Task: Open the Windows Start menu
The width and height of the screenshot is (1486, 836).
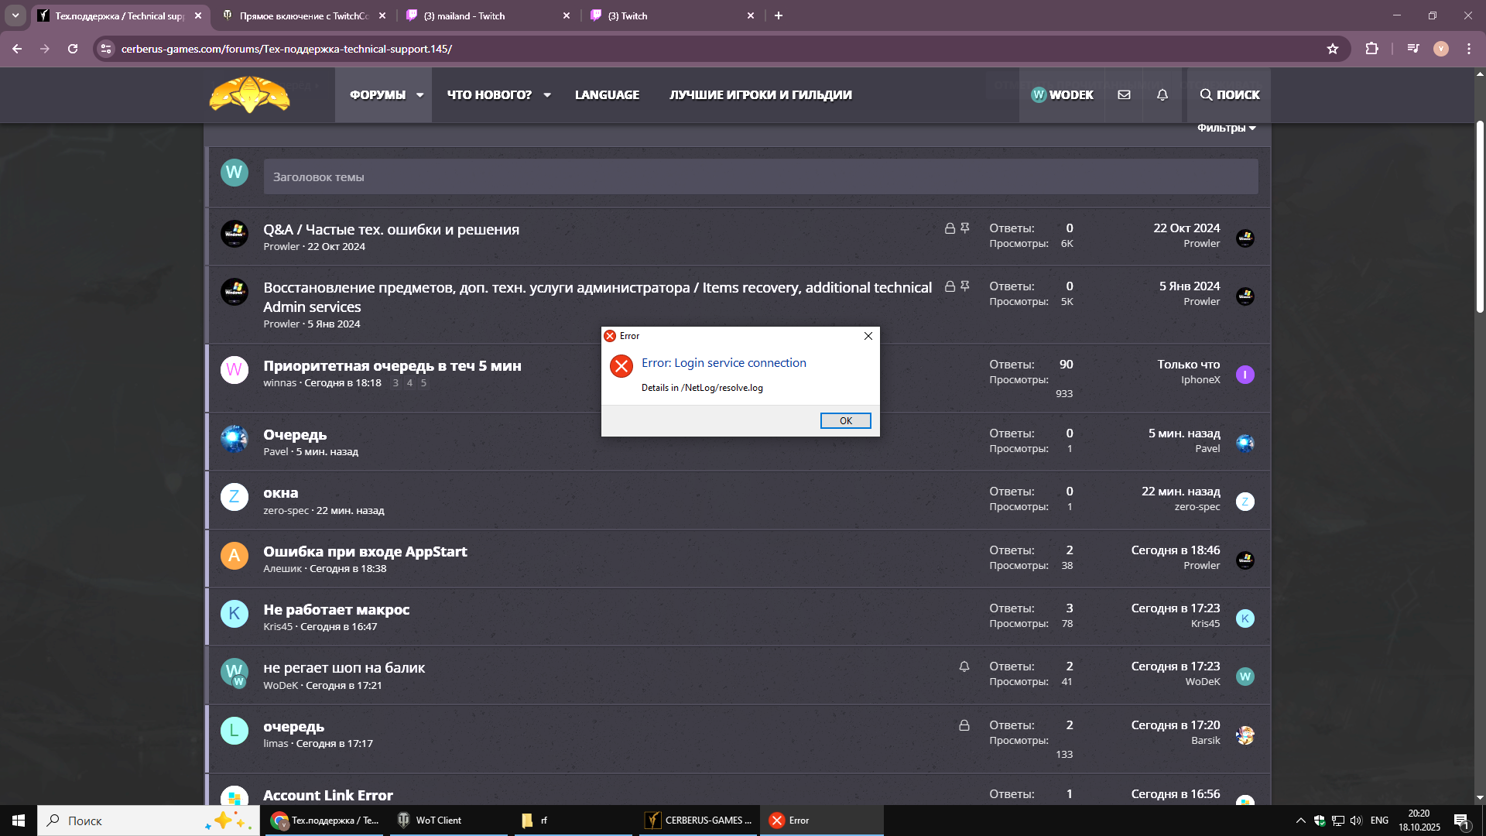Action: (x=19, y=821)
